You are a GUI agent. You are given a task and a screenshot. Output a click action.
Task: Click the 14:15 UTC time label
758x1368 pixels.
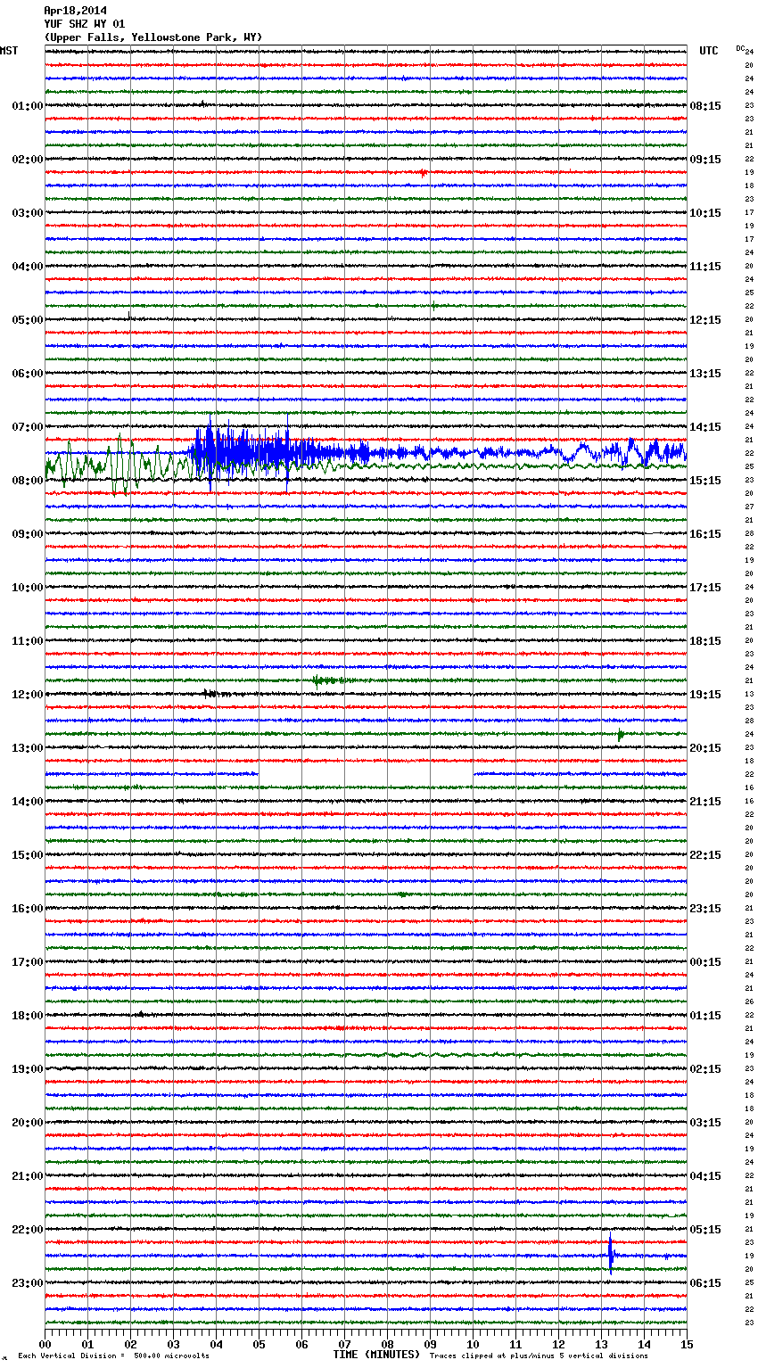705,427
